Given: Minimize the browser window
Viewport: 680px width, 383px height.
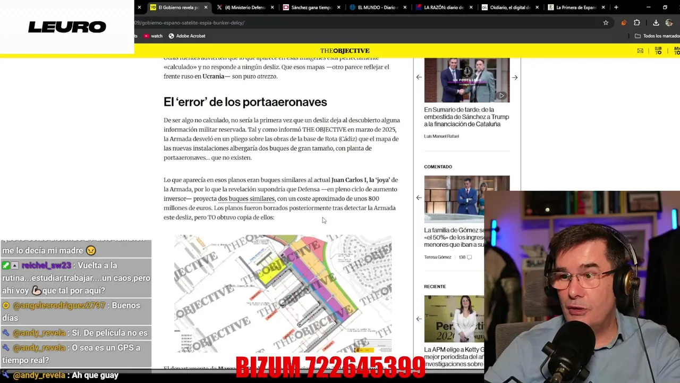Looking at the screenshot, I should (x=649, y=7).
